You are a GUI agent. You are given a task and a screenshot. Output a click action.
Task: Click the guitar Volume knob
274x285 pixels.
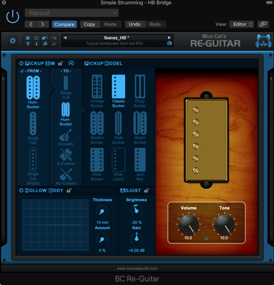point(188,224)
